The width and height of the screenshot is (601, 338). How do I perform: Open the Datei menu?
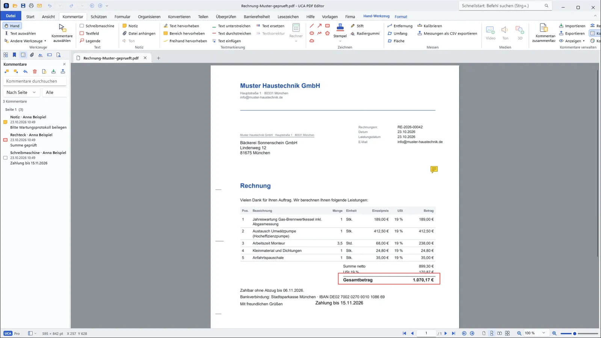click(11, 16)
